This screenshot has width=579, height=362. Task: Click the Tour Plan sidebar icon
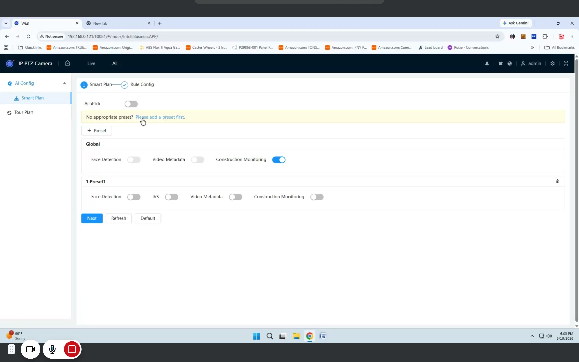[9, 113]
